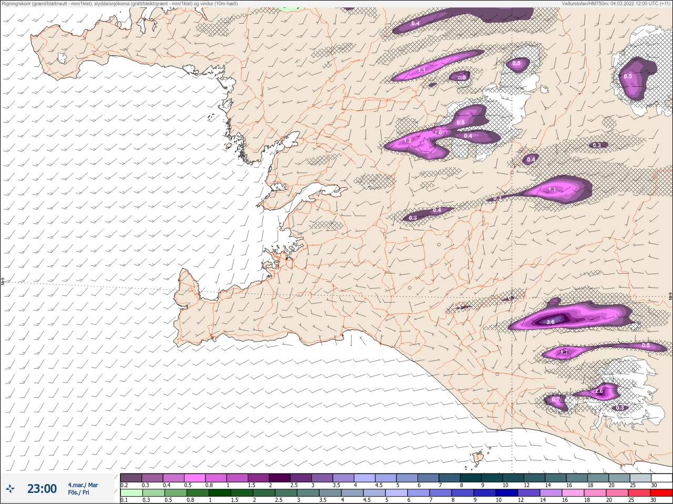Select upper legend swatch labelled 1.5
The height and width of the screenshot is (504, 673).
tap(258, 478)
